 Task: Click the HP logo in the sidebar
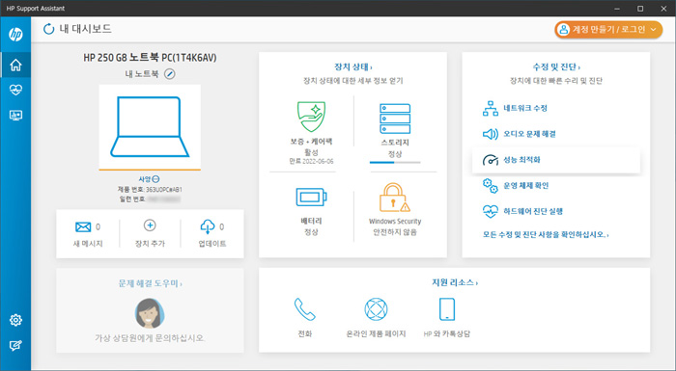click(x=15, y=34)
